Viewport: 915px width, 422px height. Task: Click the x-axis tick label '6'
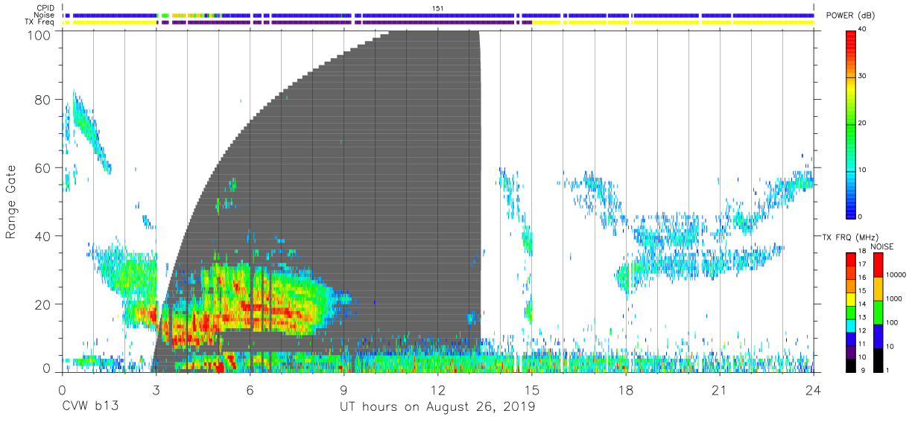click(250, 390)
